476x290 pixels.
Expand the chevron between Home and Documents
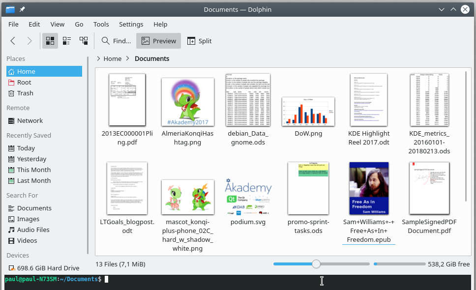[x=128, y=58]
